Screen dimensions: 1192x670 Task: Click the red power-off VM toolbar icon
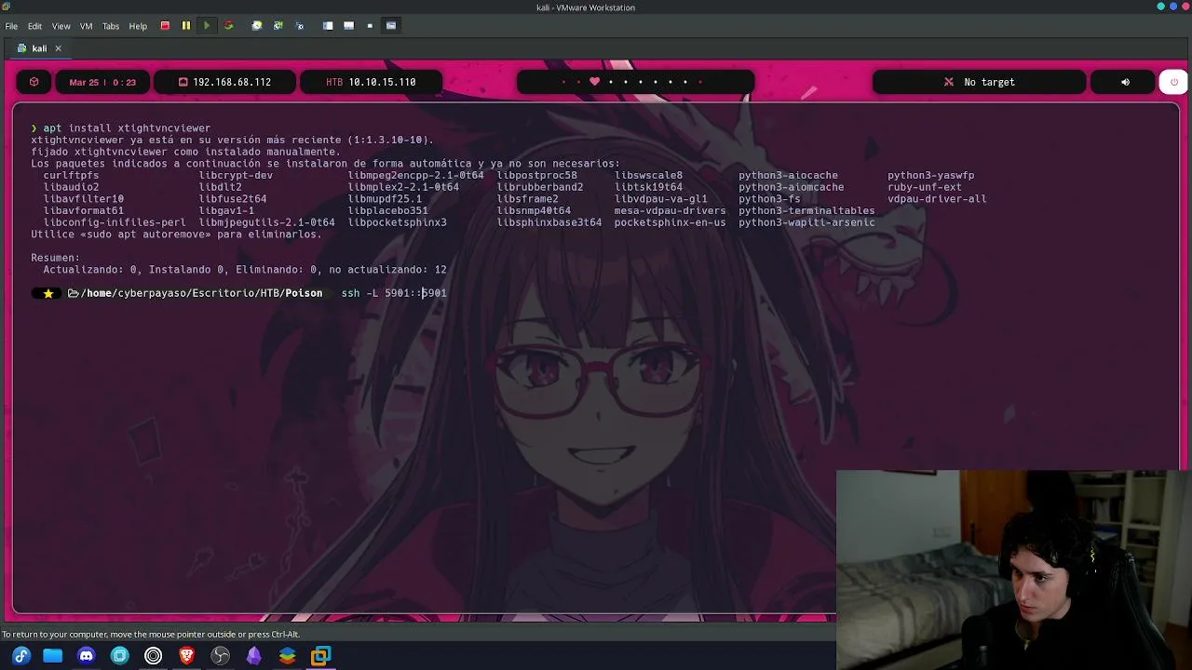coord(165,26)
